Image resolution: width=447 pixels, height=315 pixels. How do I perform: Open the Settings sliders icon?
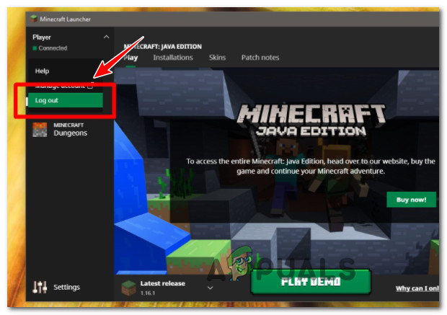[x=40, y=287]
